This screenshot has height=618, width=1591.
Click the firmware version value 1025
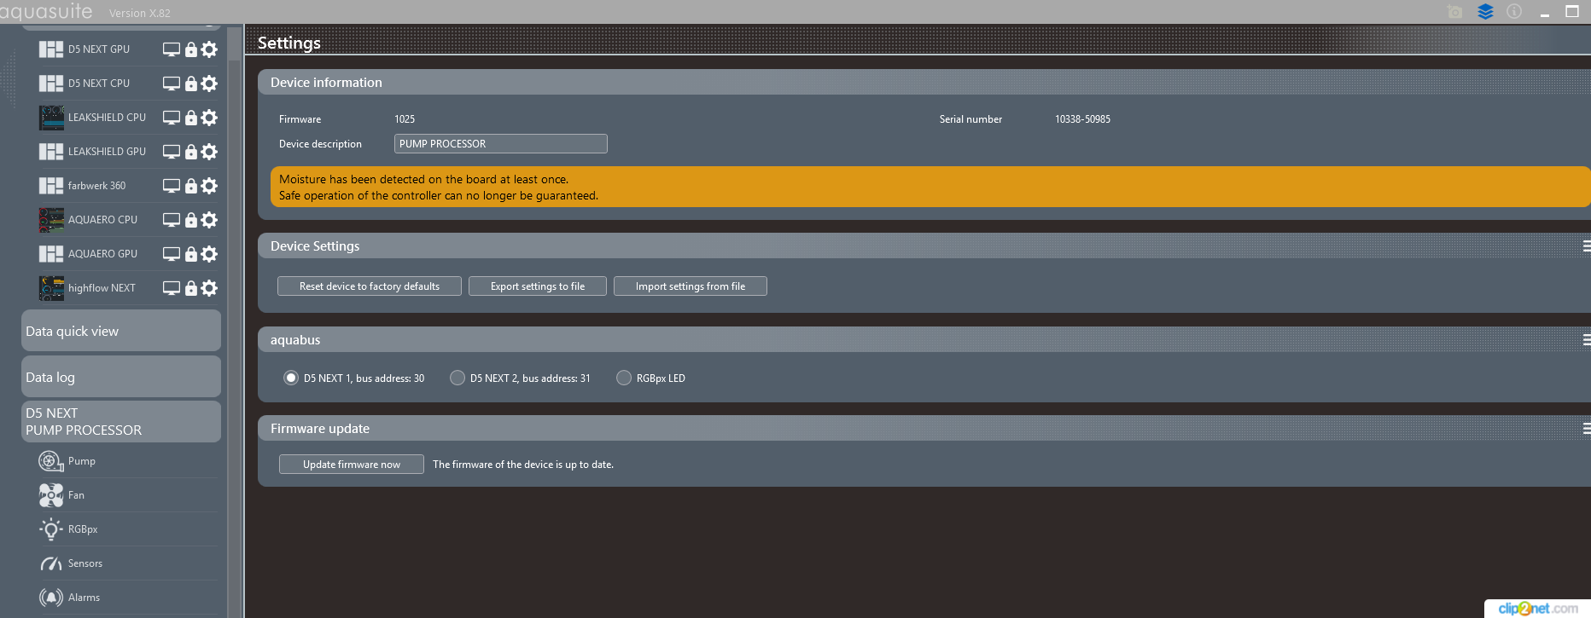point(405,119)
